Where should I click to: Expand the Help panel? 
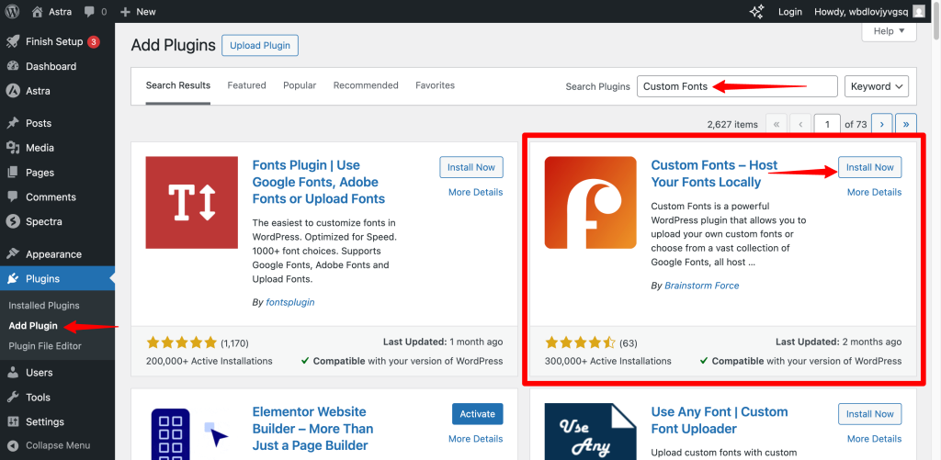point(889,31)
